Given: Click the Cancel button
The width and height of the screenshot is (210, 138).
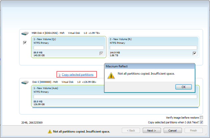Looking at the screenshot, I should click(172, 130).
